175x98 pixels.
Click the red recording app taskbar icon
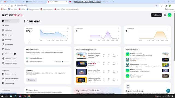tap(25, 96)
